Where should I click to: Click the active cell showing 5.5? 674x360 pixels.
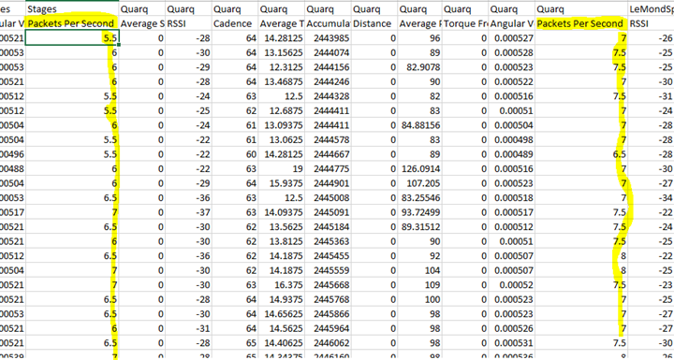pos(72,38)
